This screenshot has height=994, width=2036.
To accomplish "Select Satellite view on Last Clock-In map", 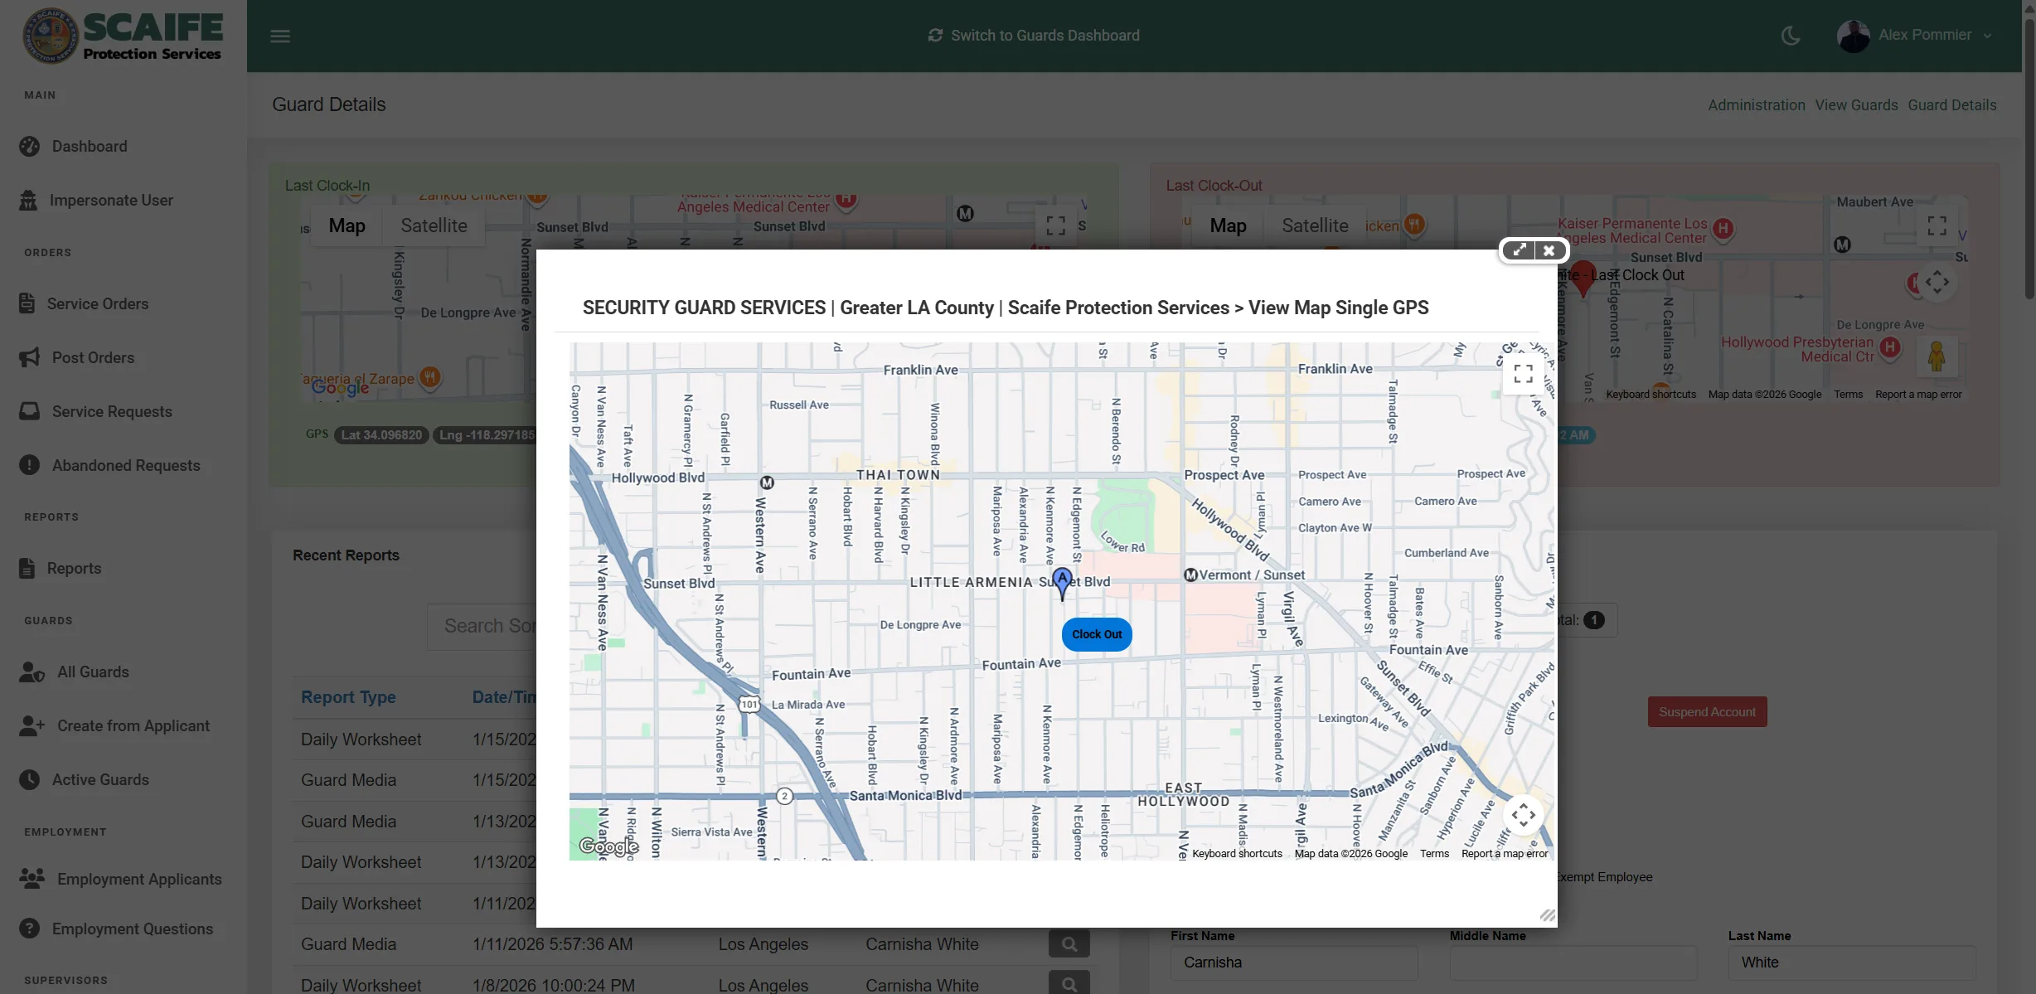I will pos(434,226).
